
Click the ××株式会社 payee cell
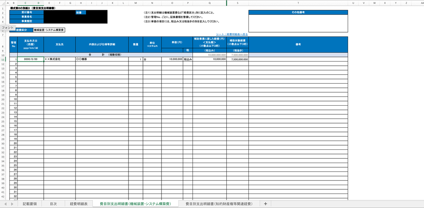(59, 59)
